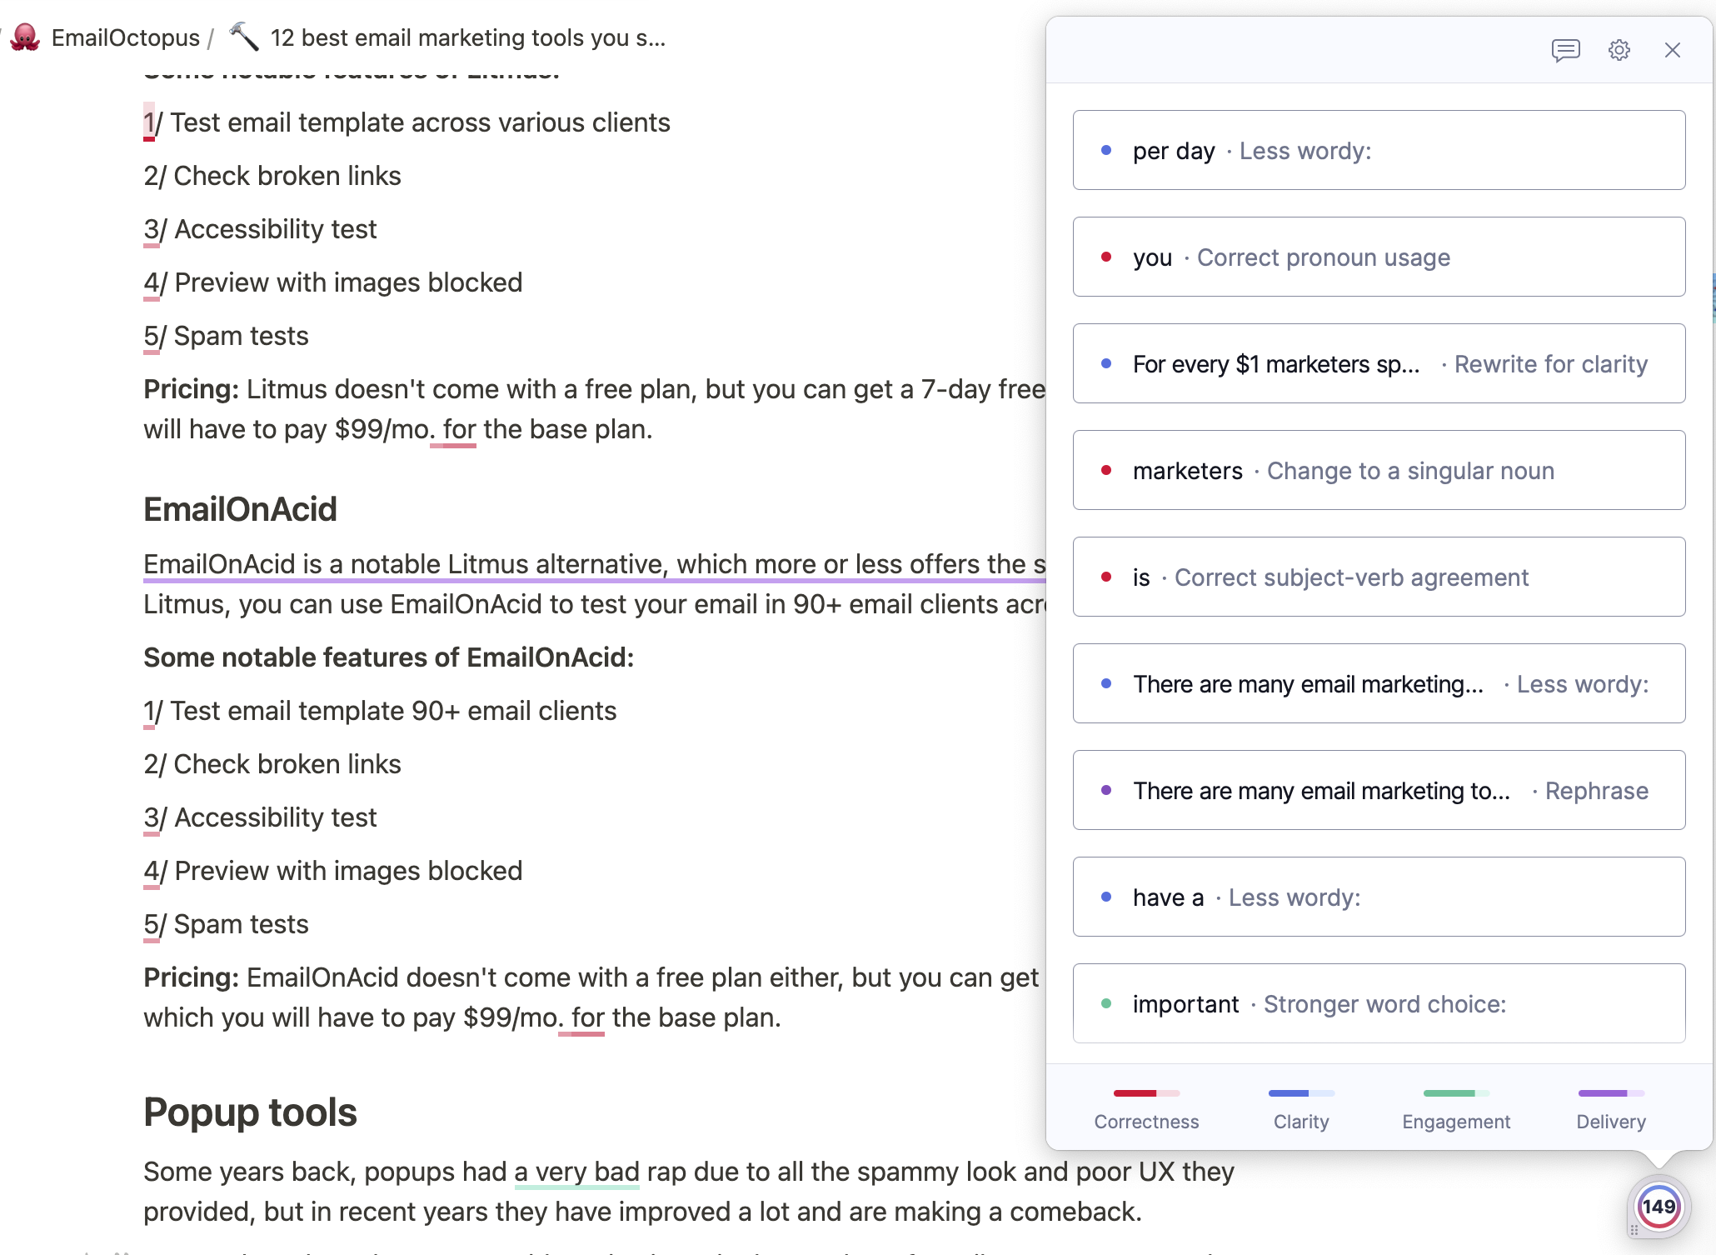The height and width of the screenshot is (1255, 1716).
Task: Open the feedback chat bubble icon
Action: click(1565, 50)
